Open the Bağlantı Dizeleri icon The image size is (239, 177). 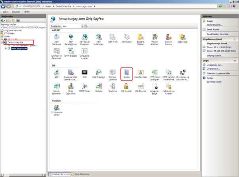pos(140,39)
